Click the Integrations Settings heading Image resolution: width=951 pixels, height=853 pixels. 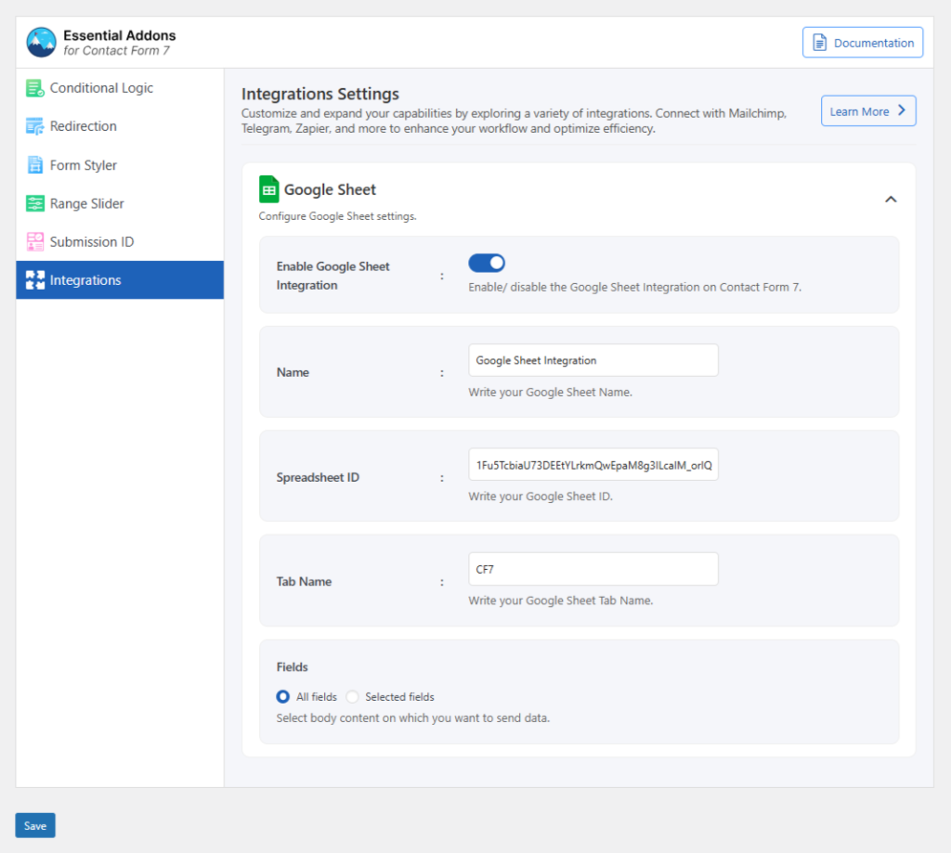[320, 94]
